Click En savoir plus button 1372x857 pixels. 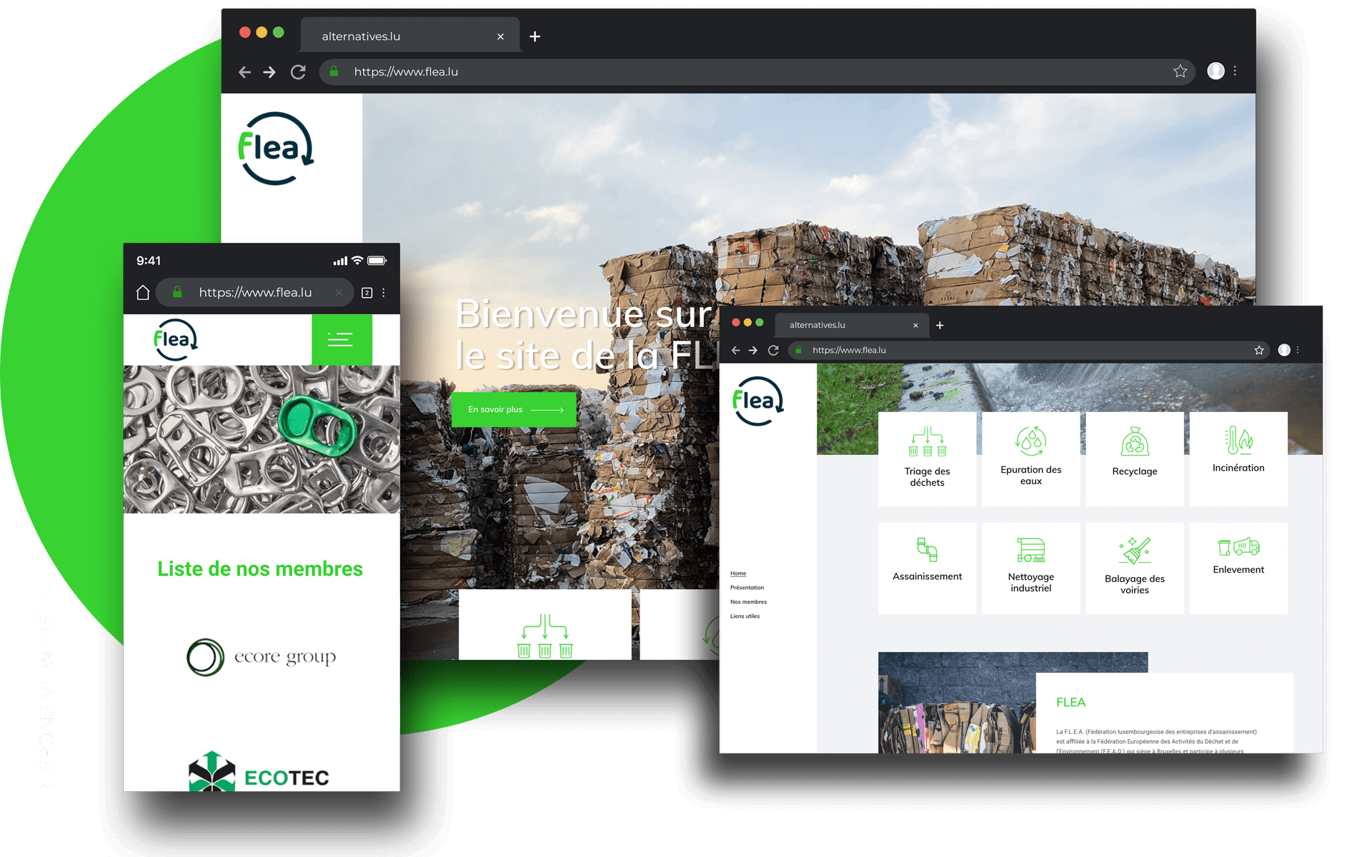click(x=514, y=409)
